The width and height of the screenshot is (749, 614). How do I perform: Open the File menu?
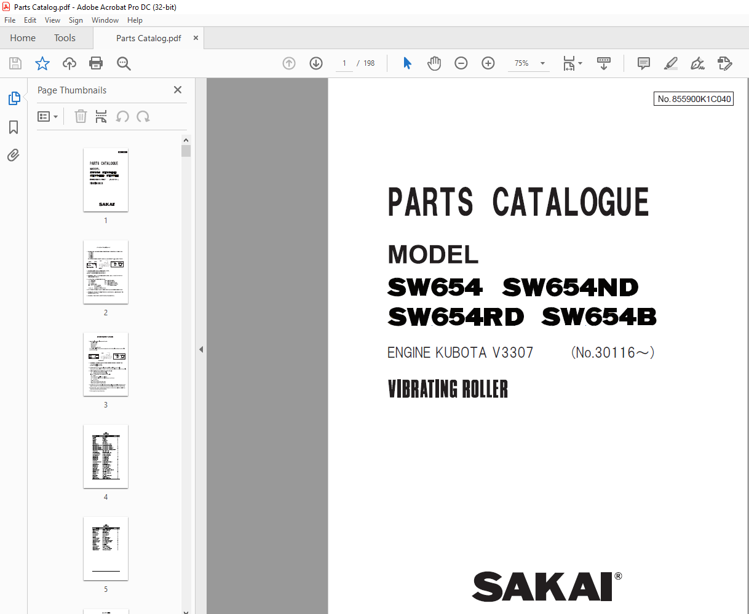coord(10,20)
